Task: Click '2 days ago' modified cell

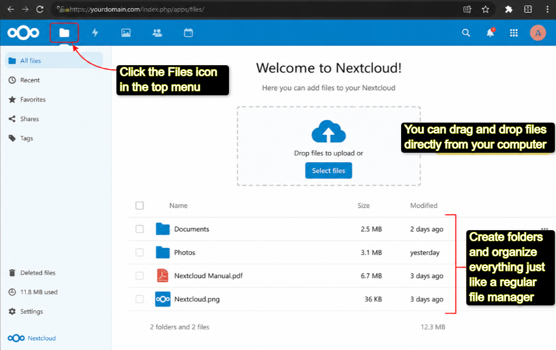Action: point(427,229)
